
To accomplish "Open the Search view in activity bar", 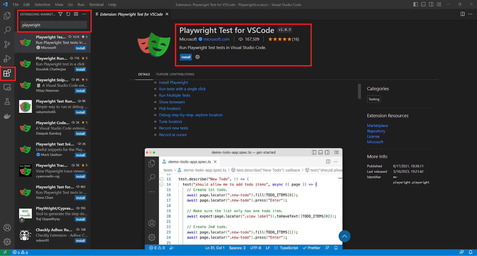I will coord(7,30).
